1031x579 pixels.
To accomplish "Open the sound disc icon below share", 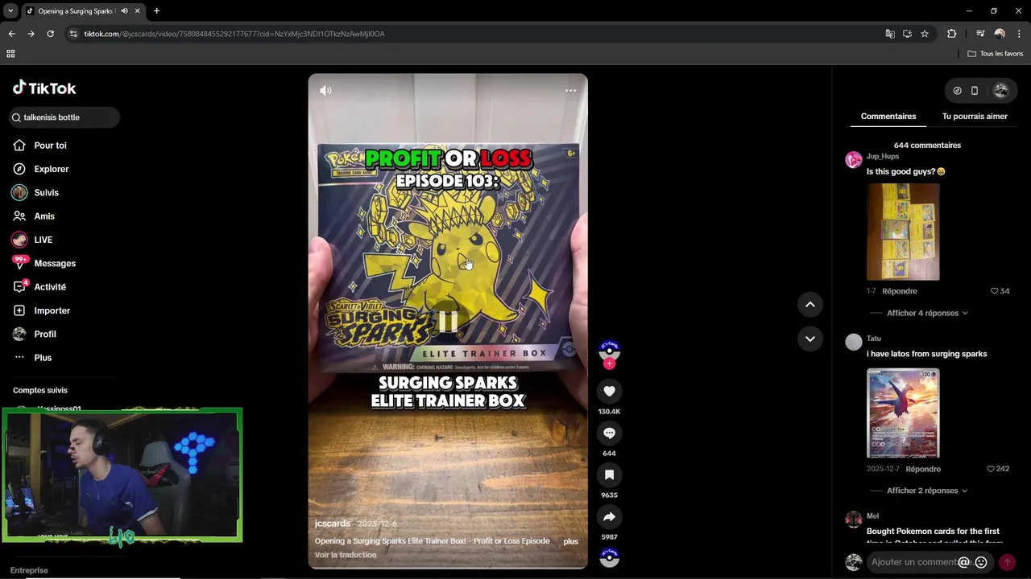I will point(609,557).
